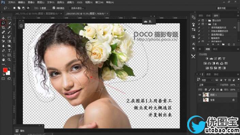Viewport: 240px width, 135px height.
Task: Add a Levels adjustment
Action: pos(211,59)
